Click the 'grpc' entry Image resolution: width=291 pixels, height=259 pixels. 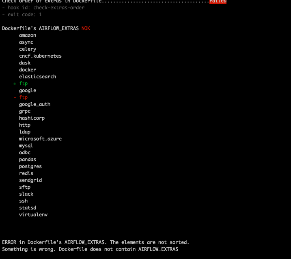[25, 111]
